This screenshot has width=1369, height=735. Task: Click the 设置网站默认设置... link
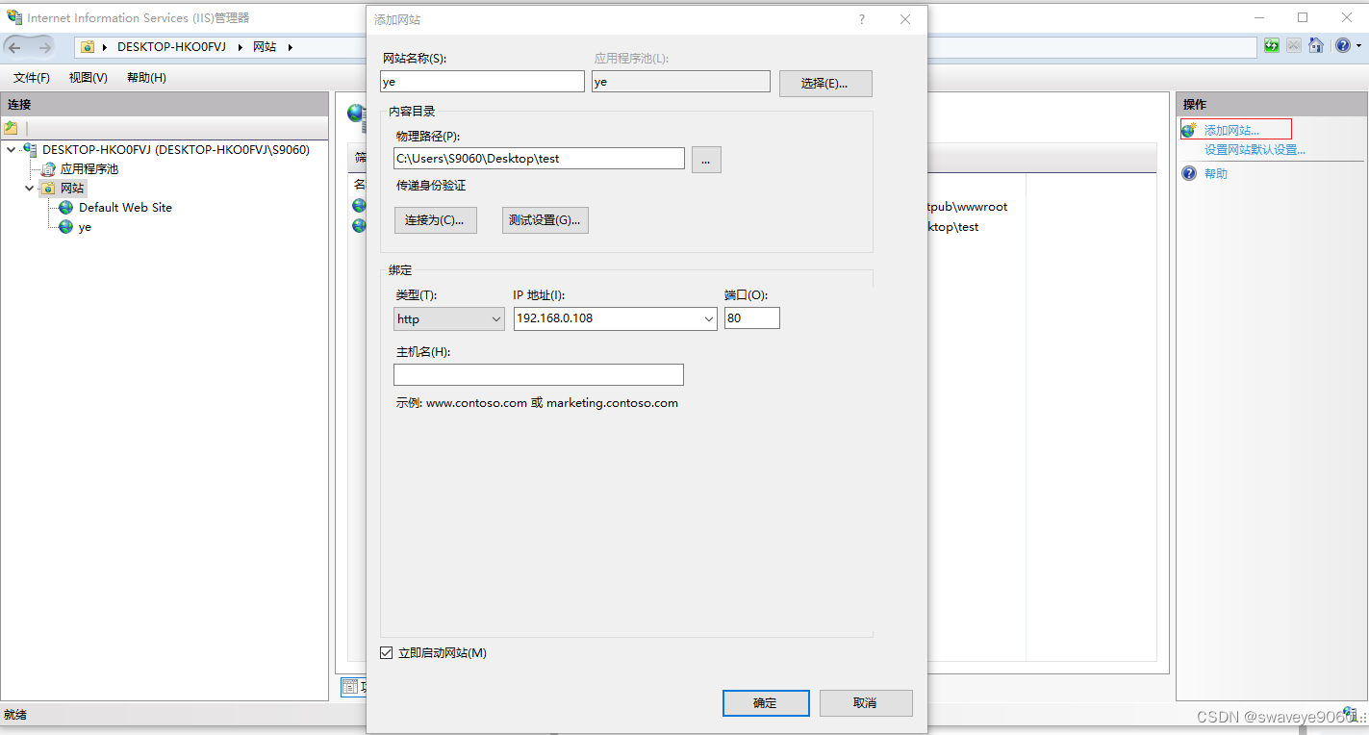1255,150
